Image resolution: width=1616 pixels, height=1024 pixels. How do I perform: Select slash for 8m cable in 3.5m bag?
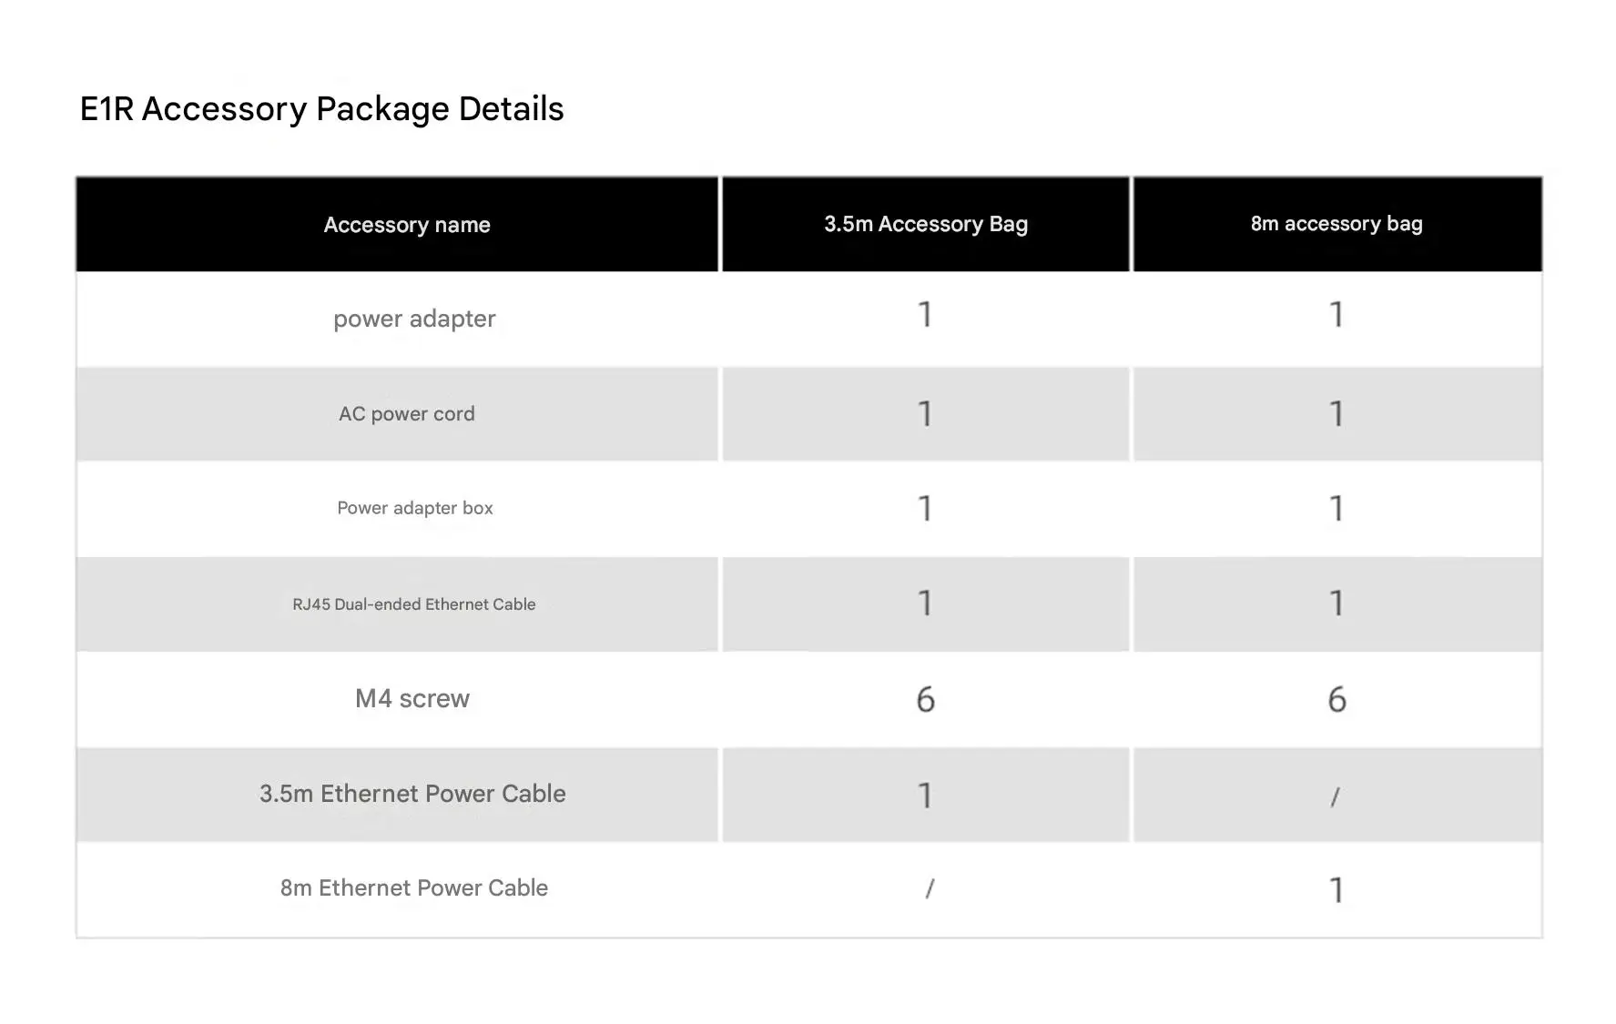point(930,888)
